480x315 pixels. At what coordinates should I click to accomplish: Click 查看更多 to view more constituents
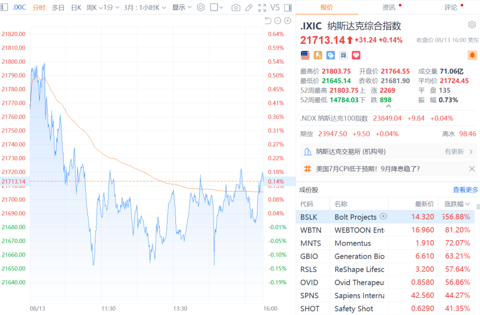(x=465, y=190)
